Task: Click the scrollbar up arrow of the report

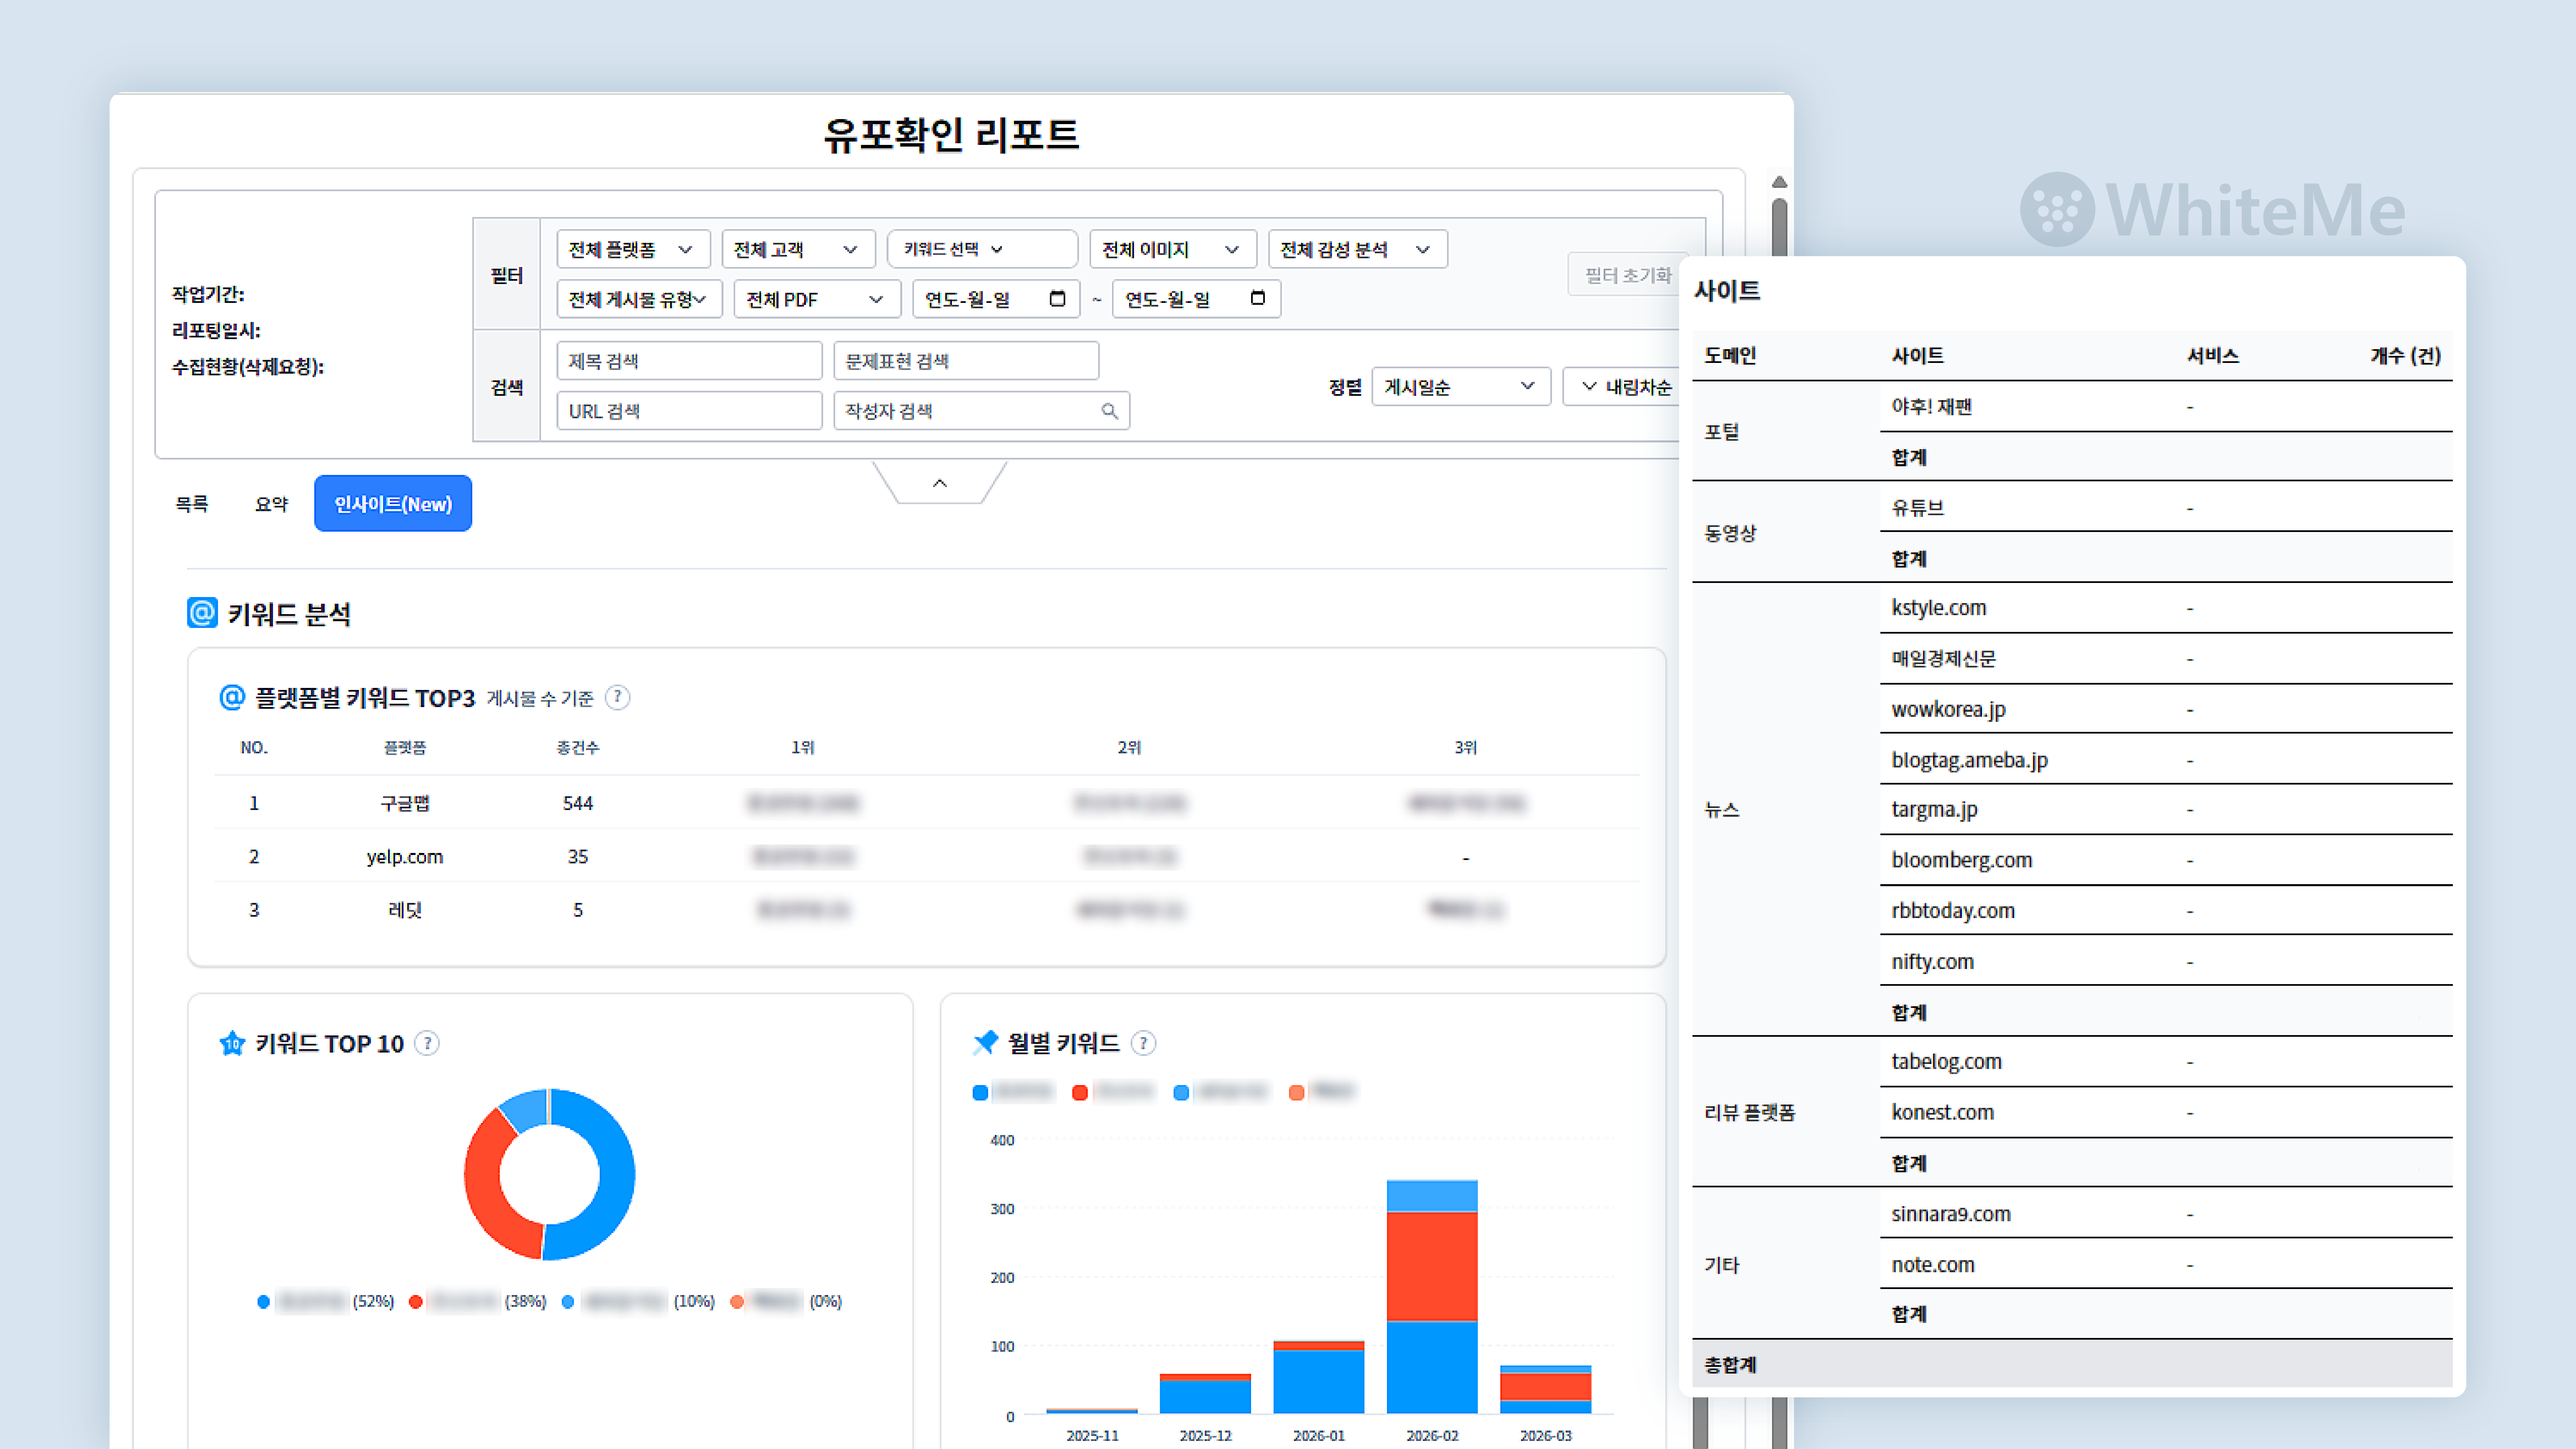Action: pos(1779,182)
